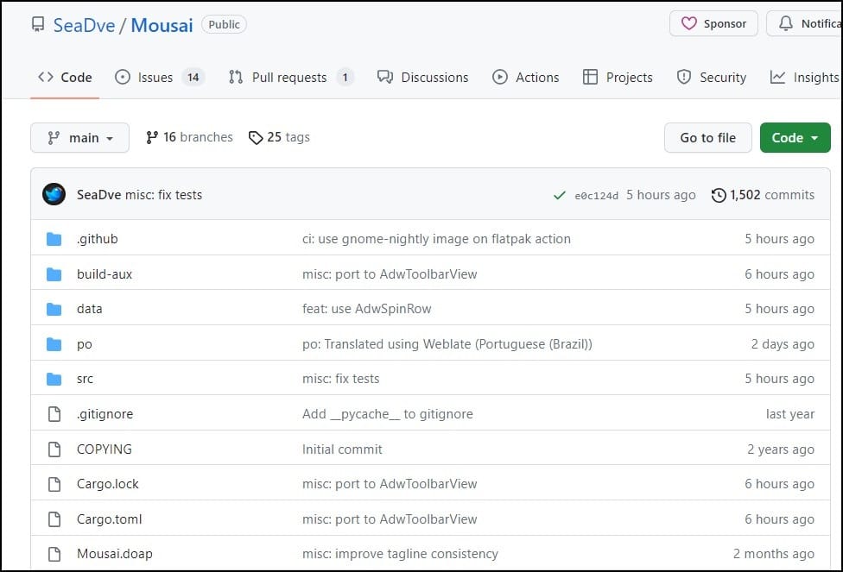The image size is (843, 572).
Task: Click SeaDve's avatar in the latest commit row
Action: 54,194
